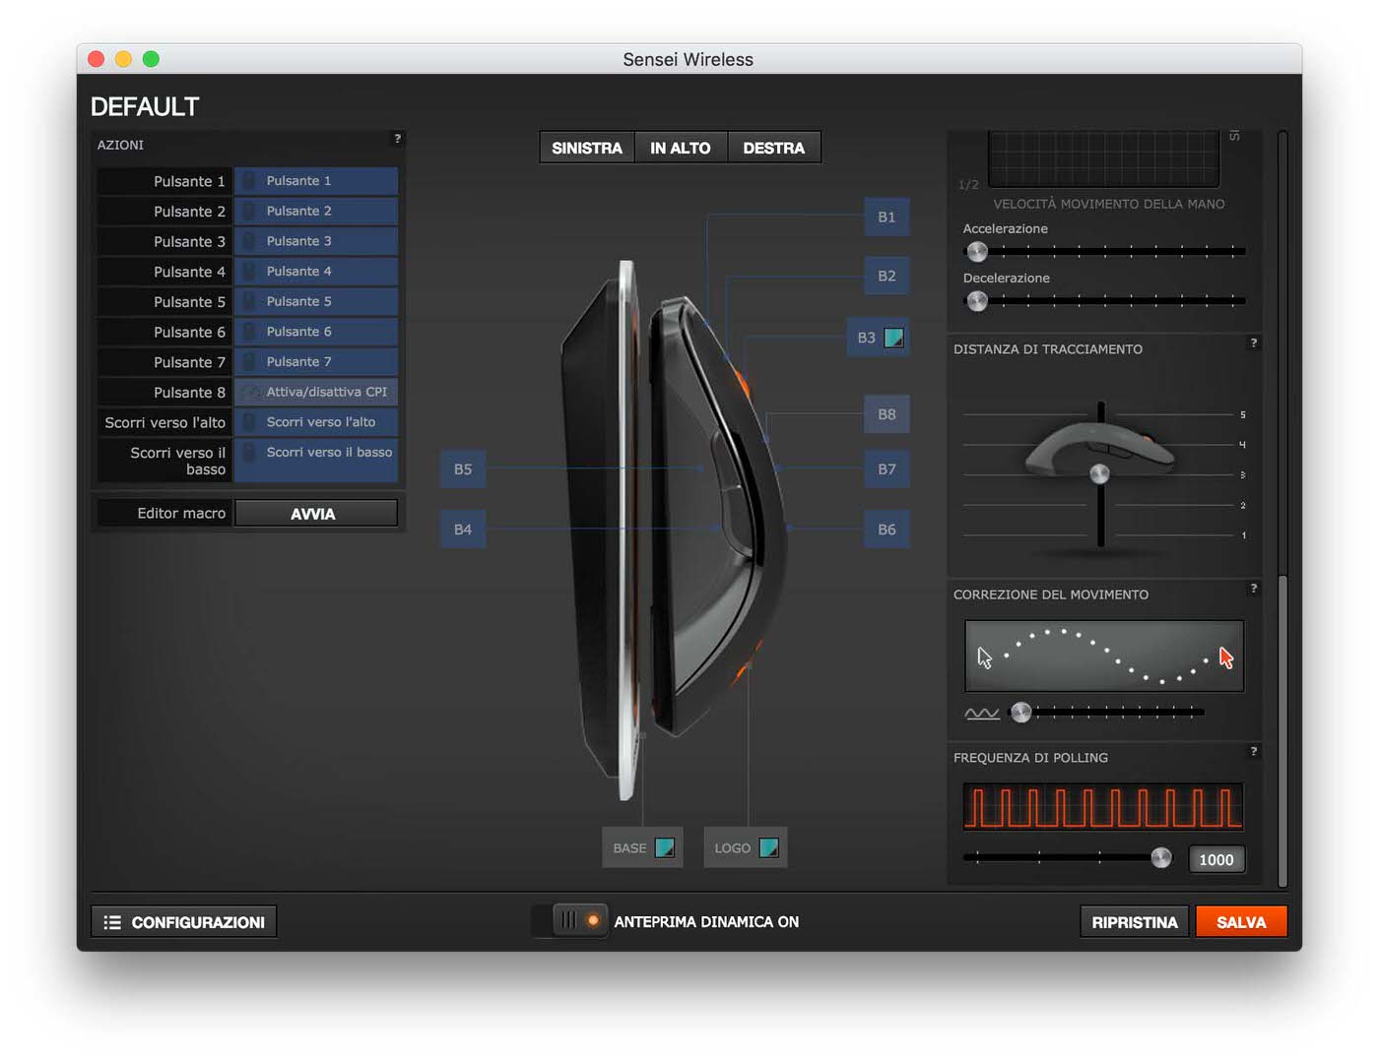Viewport: 1379px width, 1061px height.
Task: Select the B8 mouse button label
Action: 886,415
